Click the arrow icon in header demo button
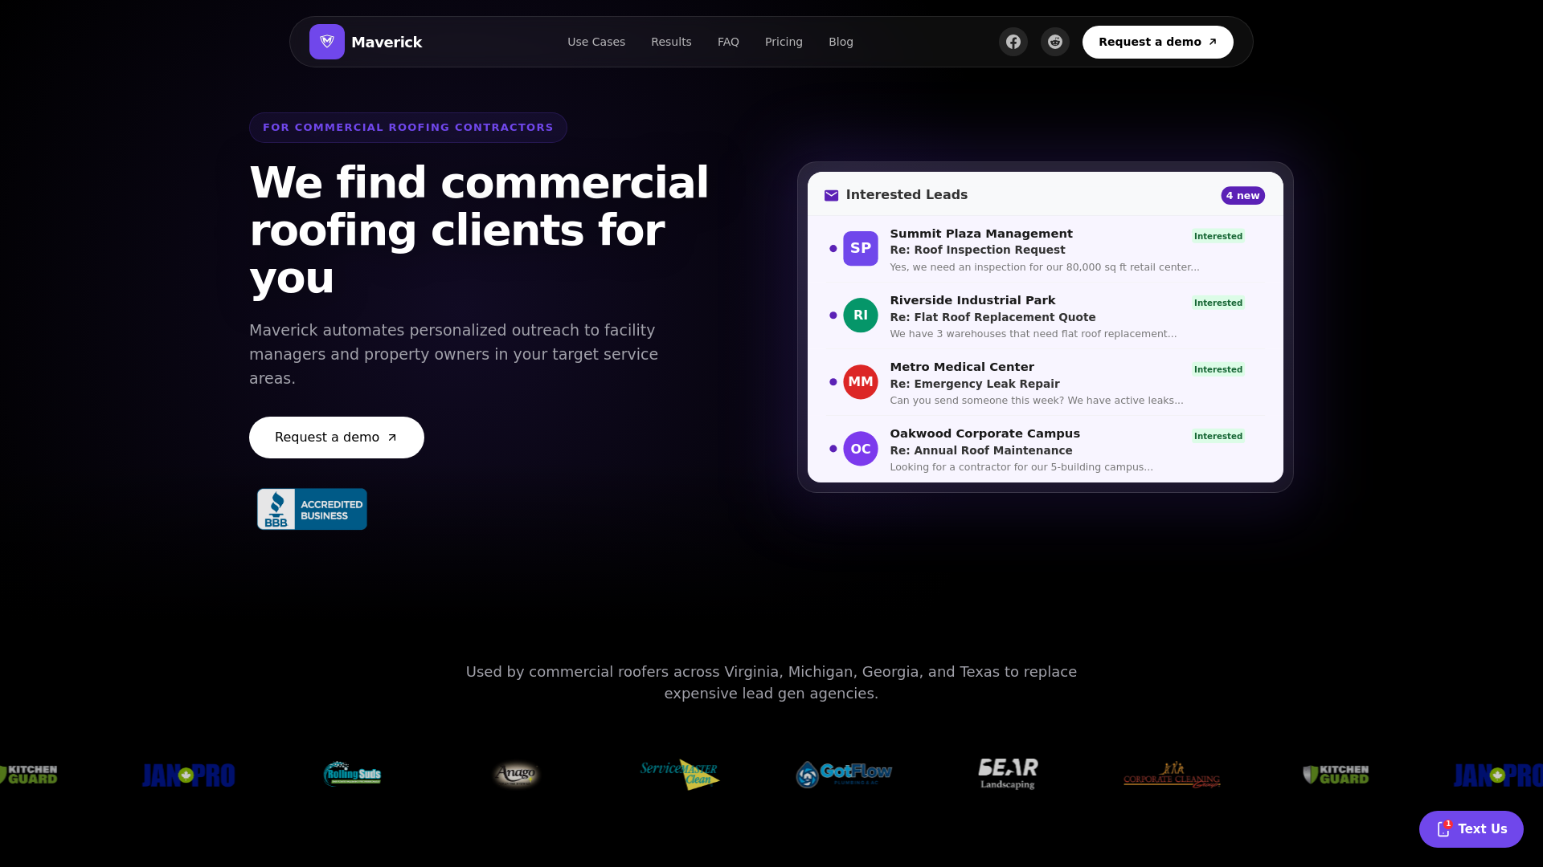1543x867 pixels. click(x=1213, y=42)
